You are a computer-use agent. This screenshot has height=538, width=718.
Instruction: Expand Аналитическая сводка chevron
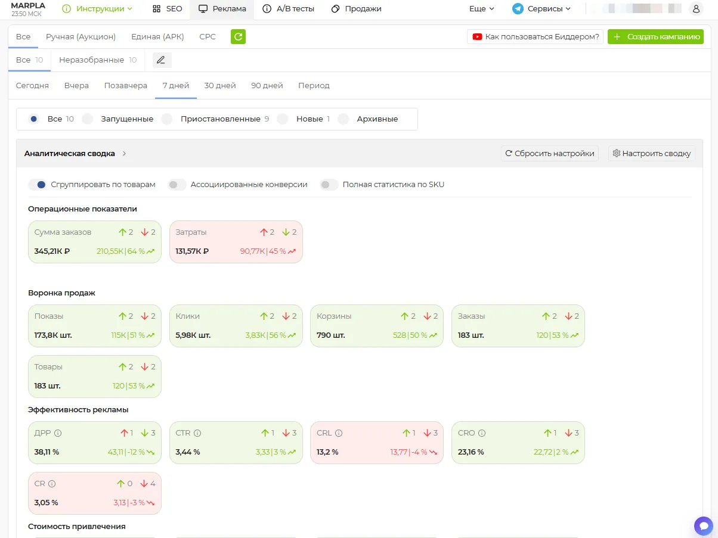click(124, 154)
